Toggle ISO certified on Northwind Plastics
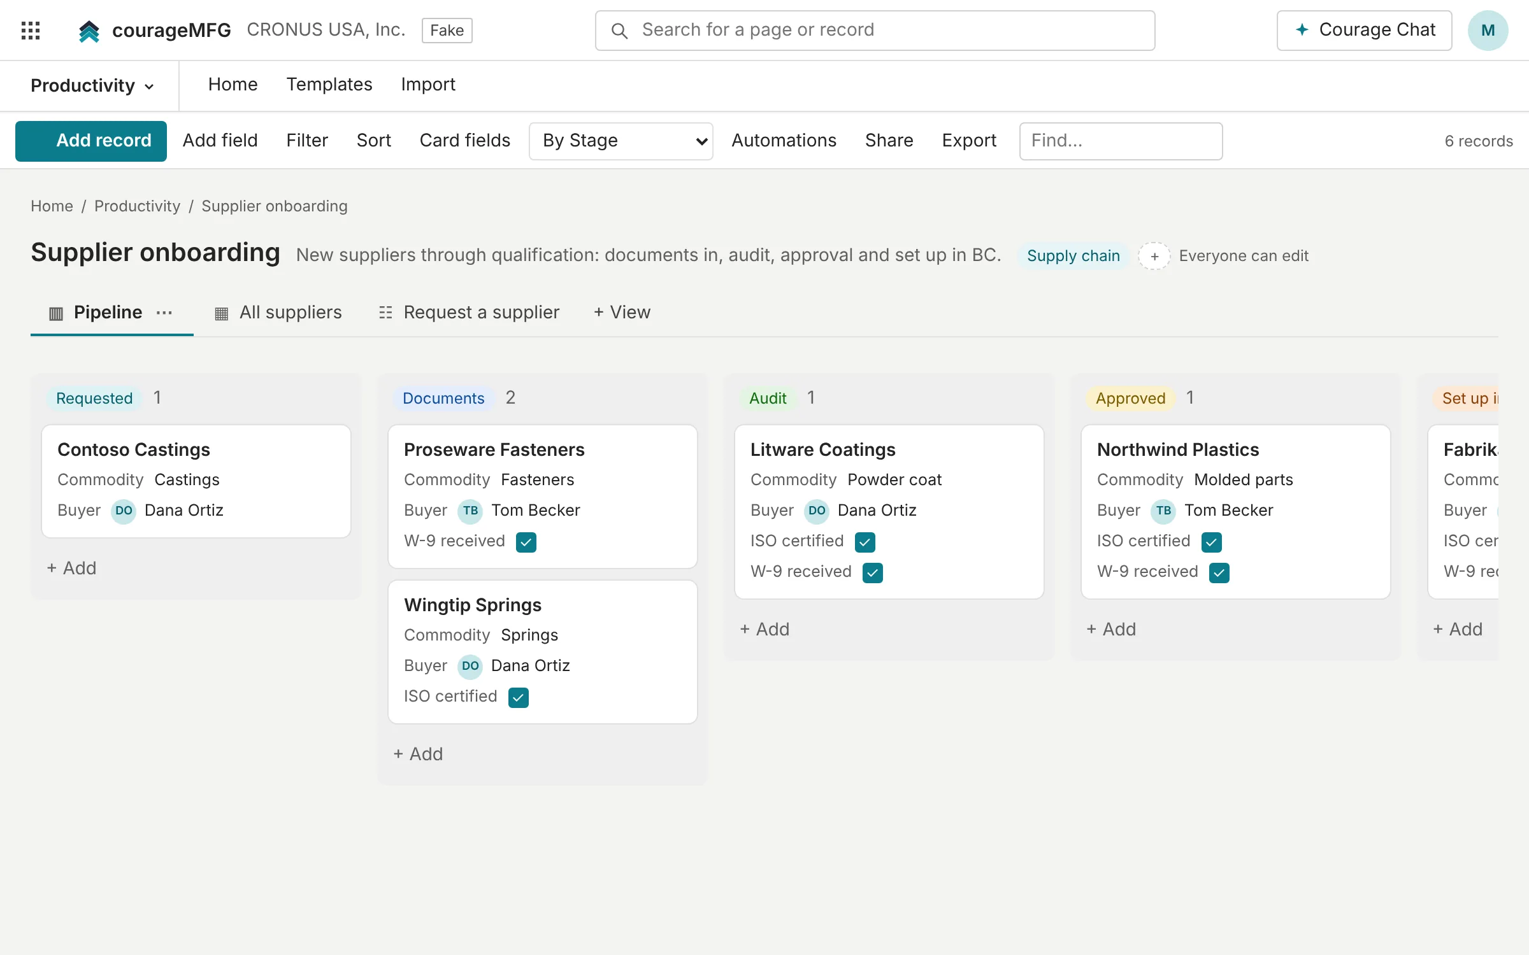Screen dimensions: 1529x955 pos(1212,542)
